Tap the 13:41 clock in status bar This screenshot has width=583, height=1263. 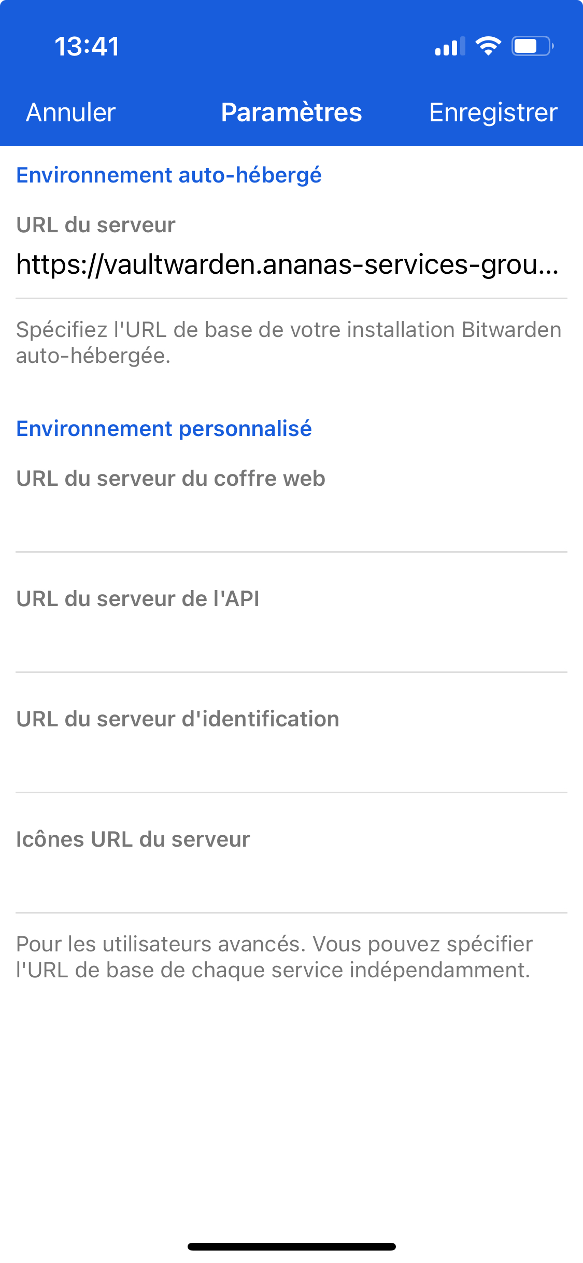(87, 47)
